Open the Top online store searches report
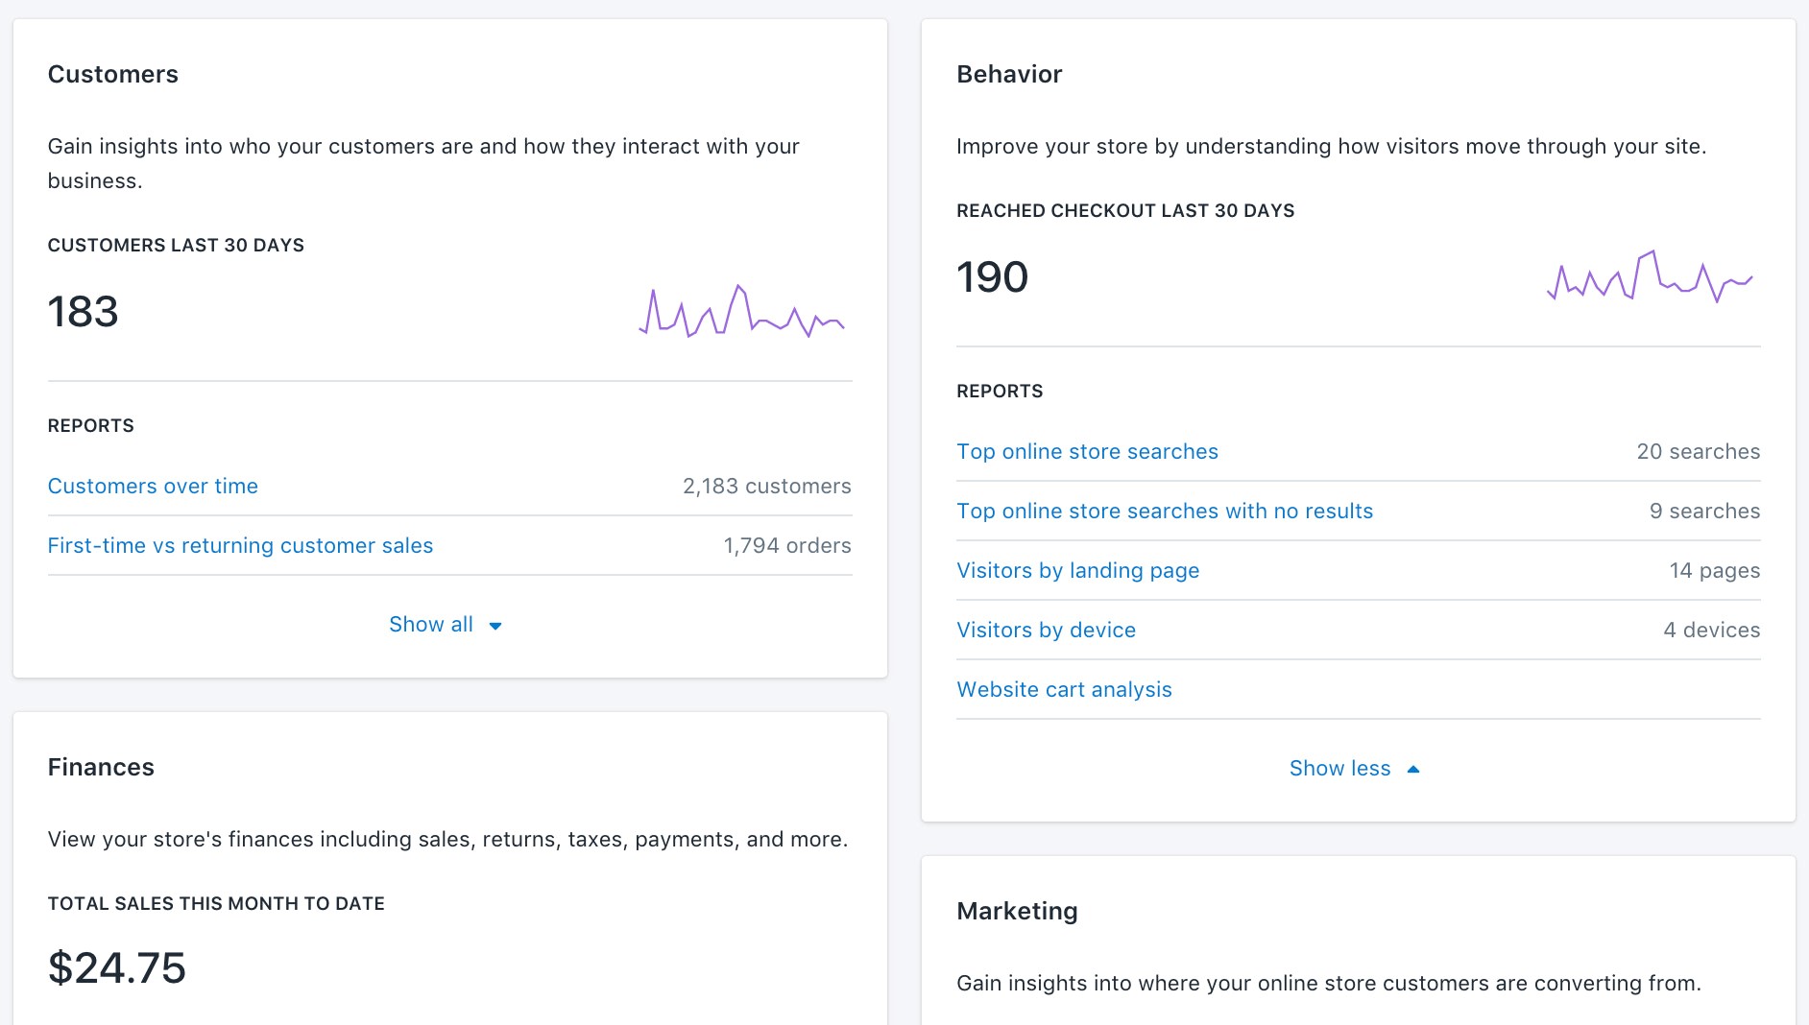This screenshot has width=1809, height=1025. pos(1087,452)
